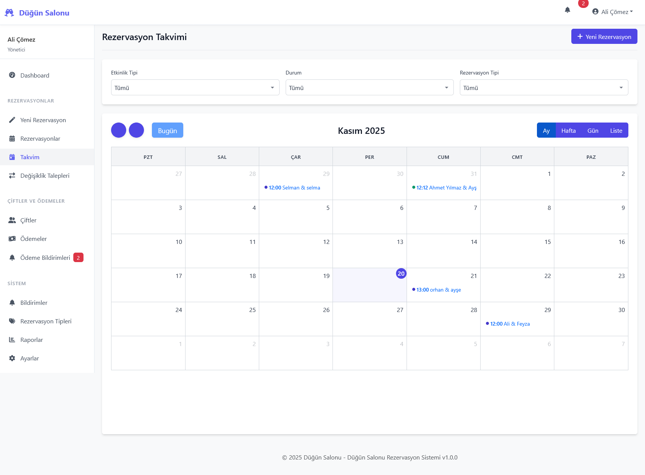Switch calendar to Liste view

pos(616,130)
